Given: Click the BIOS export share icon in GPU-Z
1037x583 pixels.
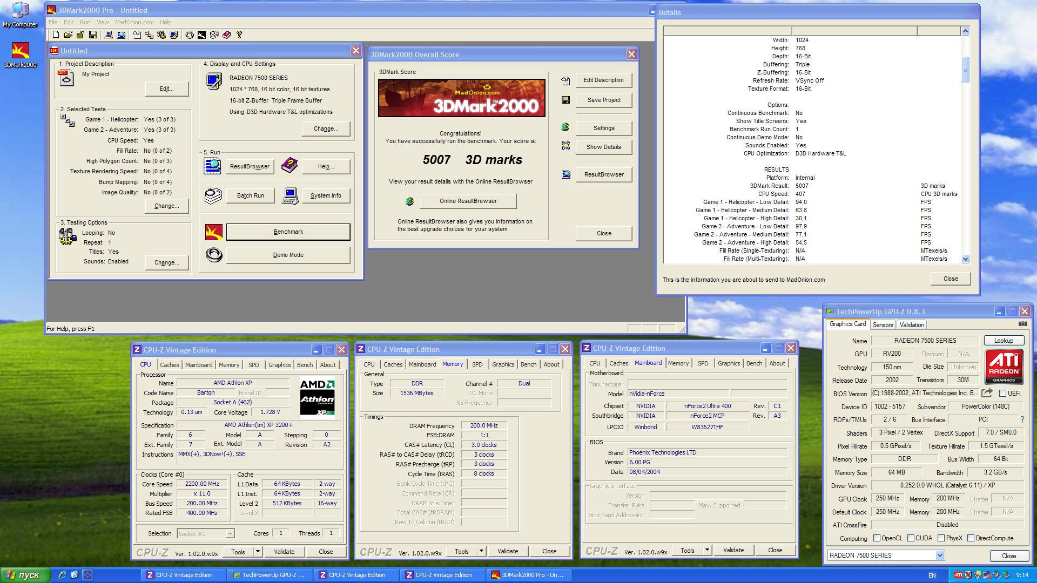Looking at the screenshot, I should pos(987,393).
